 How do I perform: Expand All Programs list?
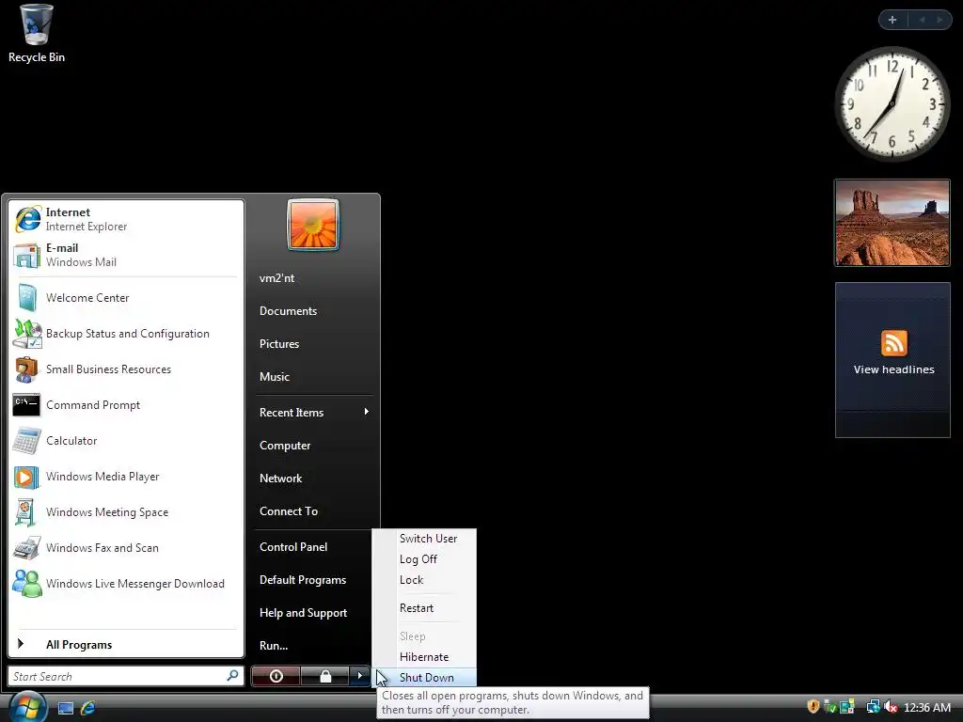pyautogui.click(x=126, y=644)
